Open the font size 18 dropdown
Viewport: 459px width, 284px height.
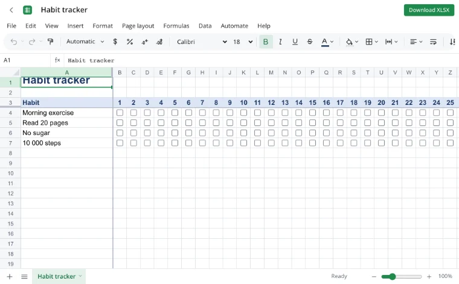point(243,42)
